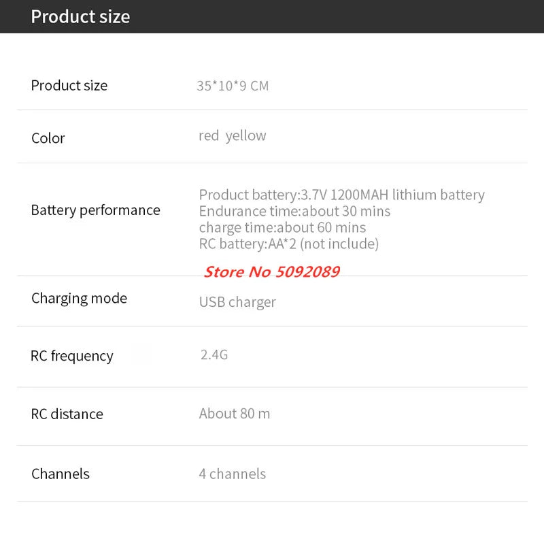
Task: Click the Product size row label
Action: tap(69, 86)
